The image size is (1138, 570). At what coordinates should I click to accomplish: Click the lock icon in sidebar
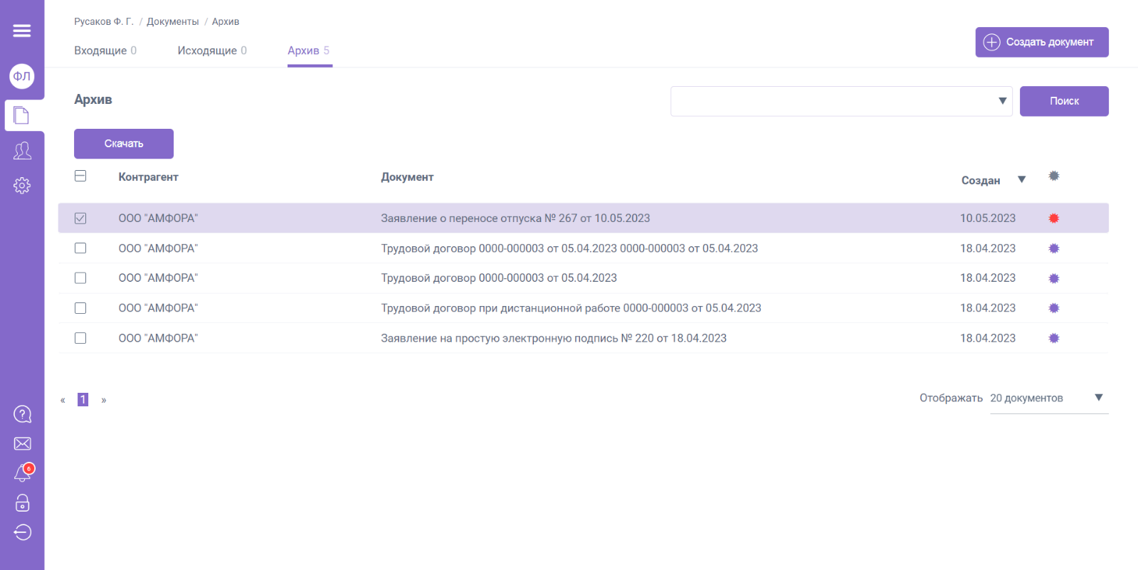tap(22, 503)
